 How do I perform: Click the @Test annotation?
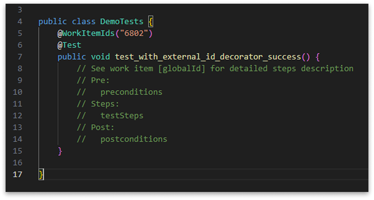pyautogui.click(x=69, y=45)
